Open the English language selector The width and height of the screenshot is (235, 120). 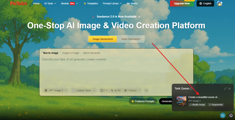205,4
